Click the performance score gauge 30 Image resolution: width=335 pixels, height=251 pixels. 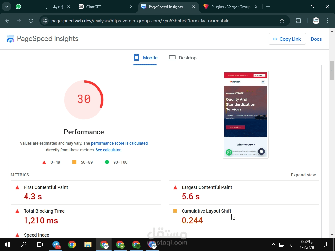[84, 99]
